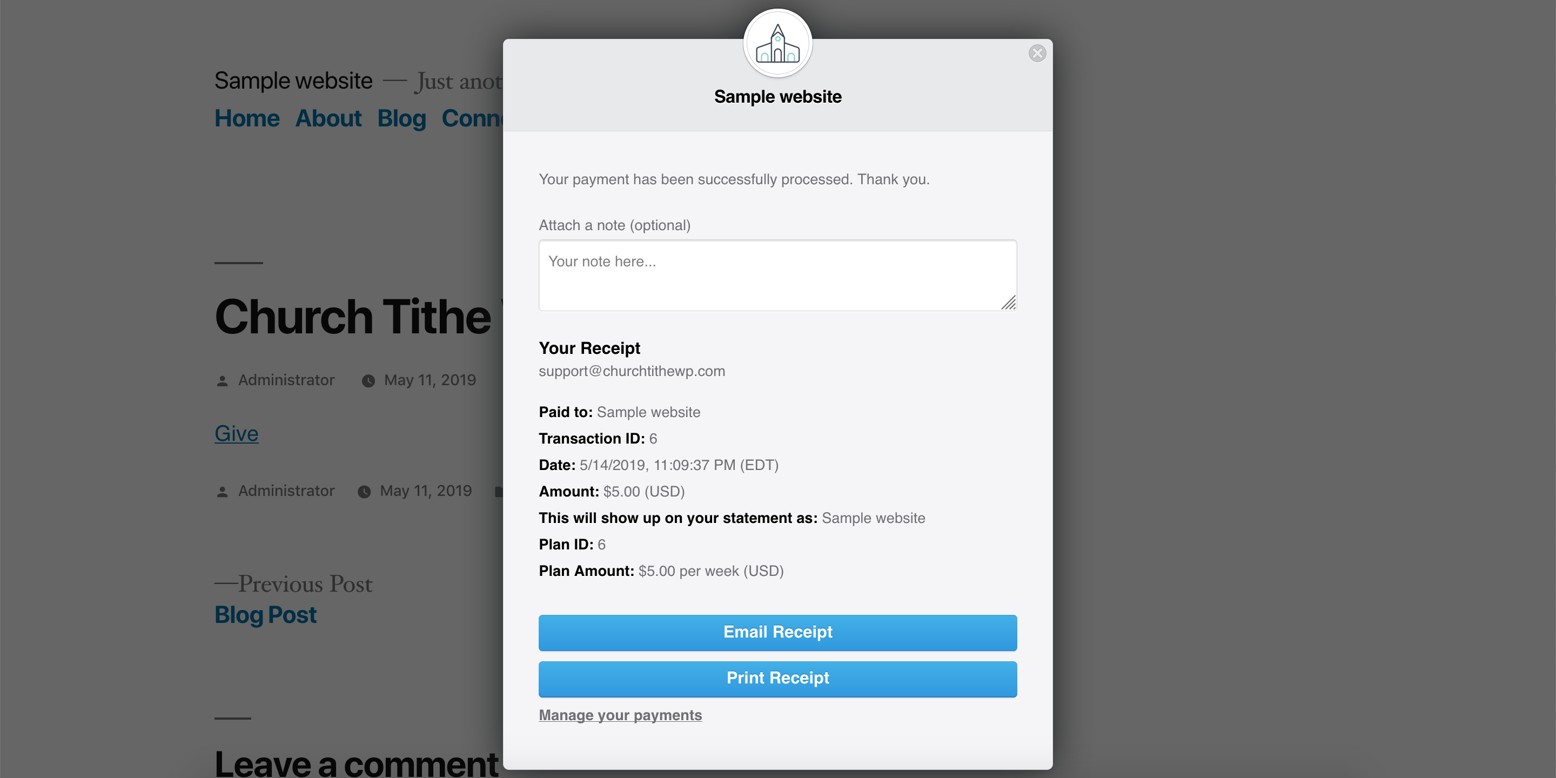The height and width of the screenshot is (778, 1556).
Task: Click the note text input field
Action: point(778,275)
